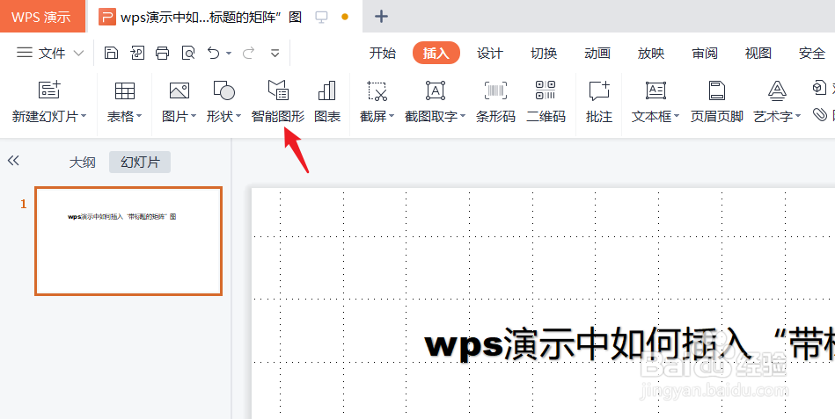Screen dimensions: 835x419
Task: Insert a chart with 图表 icon
Action: click(x=327, y=91)
